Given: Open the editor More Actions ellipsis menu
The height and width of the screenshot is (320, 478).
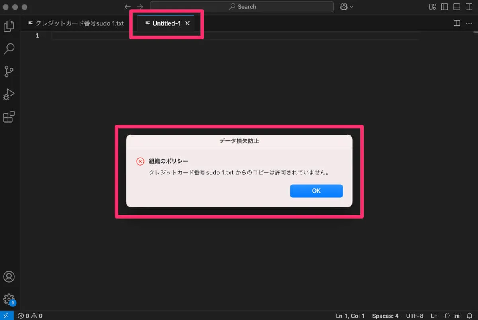Looking at the screenshot, I should pyautogui.click(x=469, y=23).
